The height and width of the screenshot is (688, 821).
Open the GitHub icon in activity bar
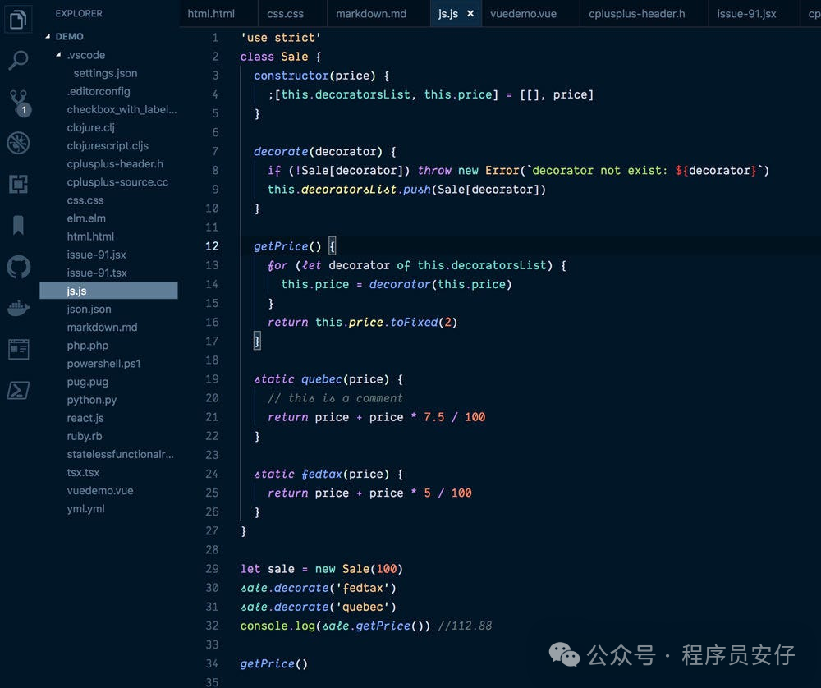[18, 267]
